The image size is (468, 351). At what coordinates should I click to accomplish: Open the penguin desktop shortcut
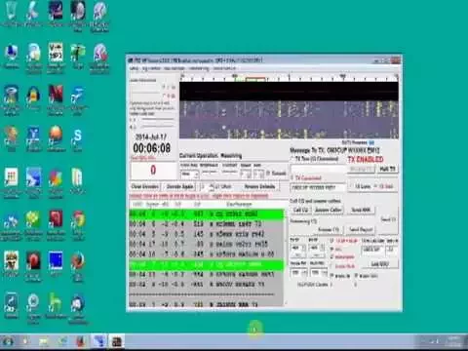pos(33,96)
